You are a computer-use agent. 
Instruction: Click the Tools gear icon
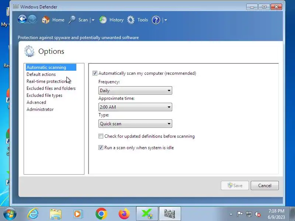click(131, 20)
